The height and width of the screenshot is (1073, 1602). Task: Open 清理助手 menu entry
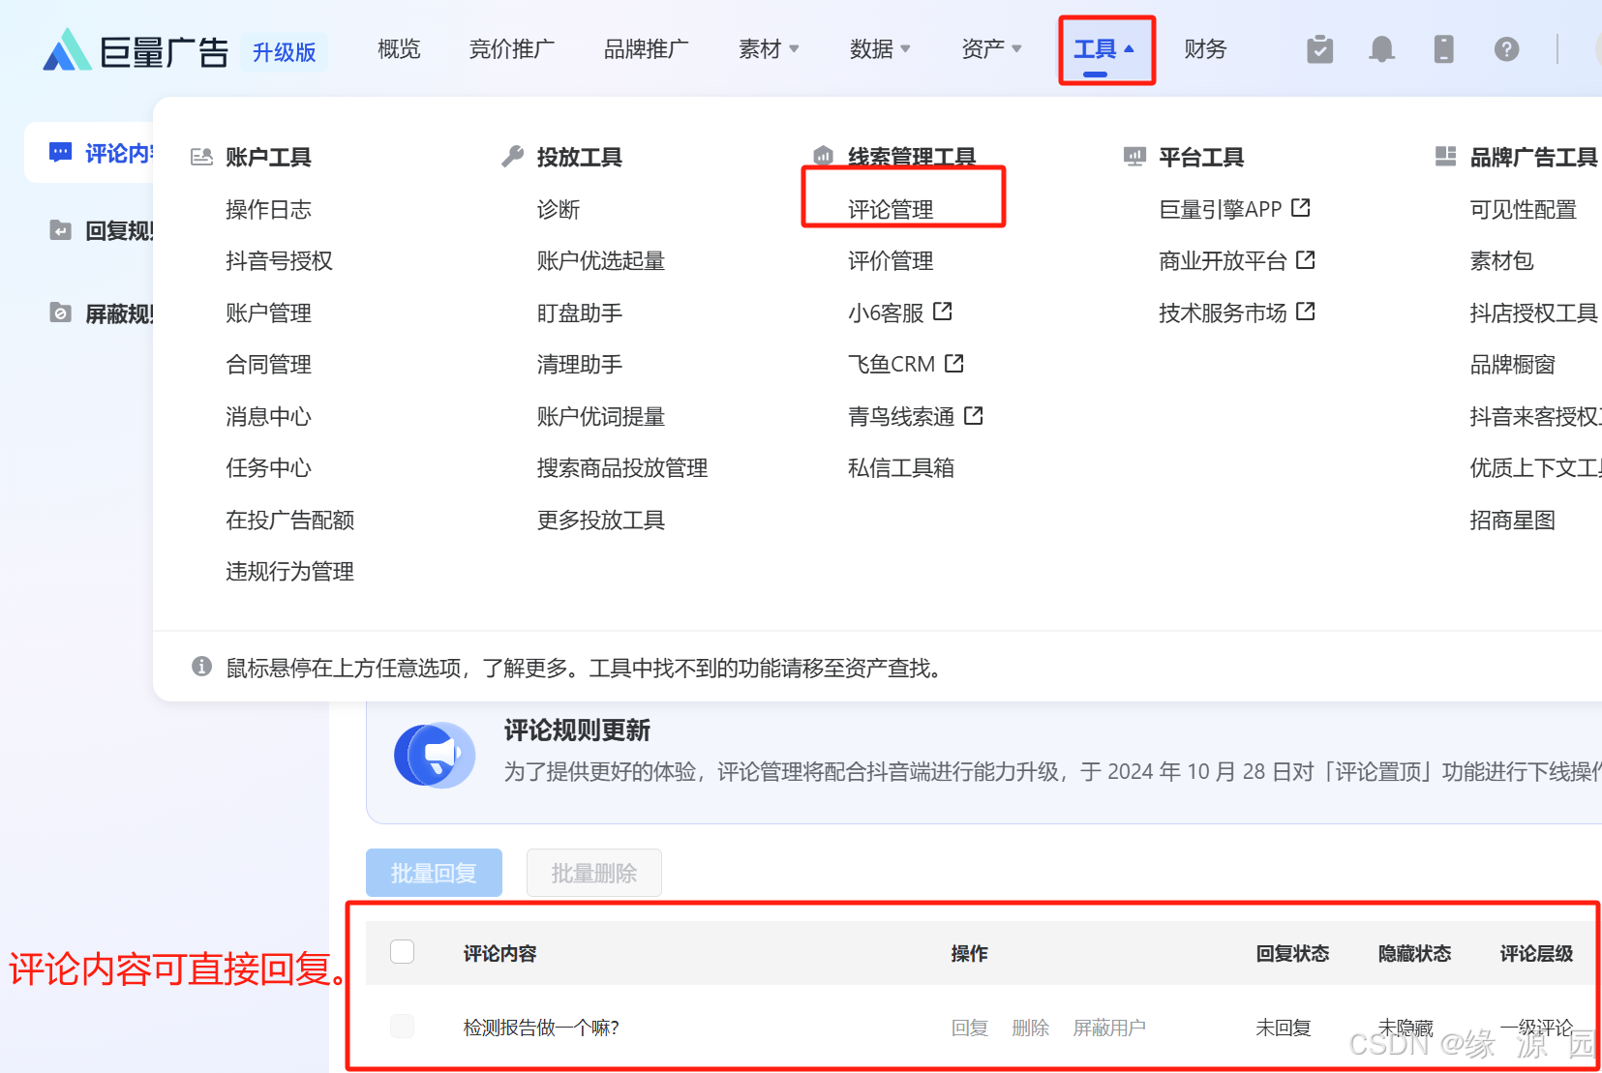580,365
